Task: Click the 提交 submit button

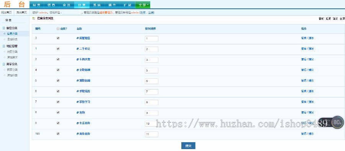Action: coord(188,146)
